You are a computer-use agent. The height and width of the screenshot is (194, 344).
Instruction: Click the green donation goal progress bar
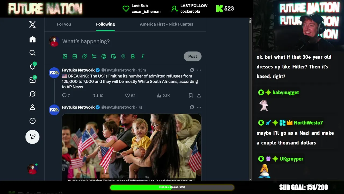[172, 187]
